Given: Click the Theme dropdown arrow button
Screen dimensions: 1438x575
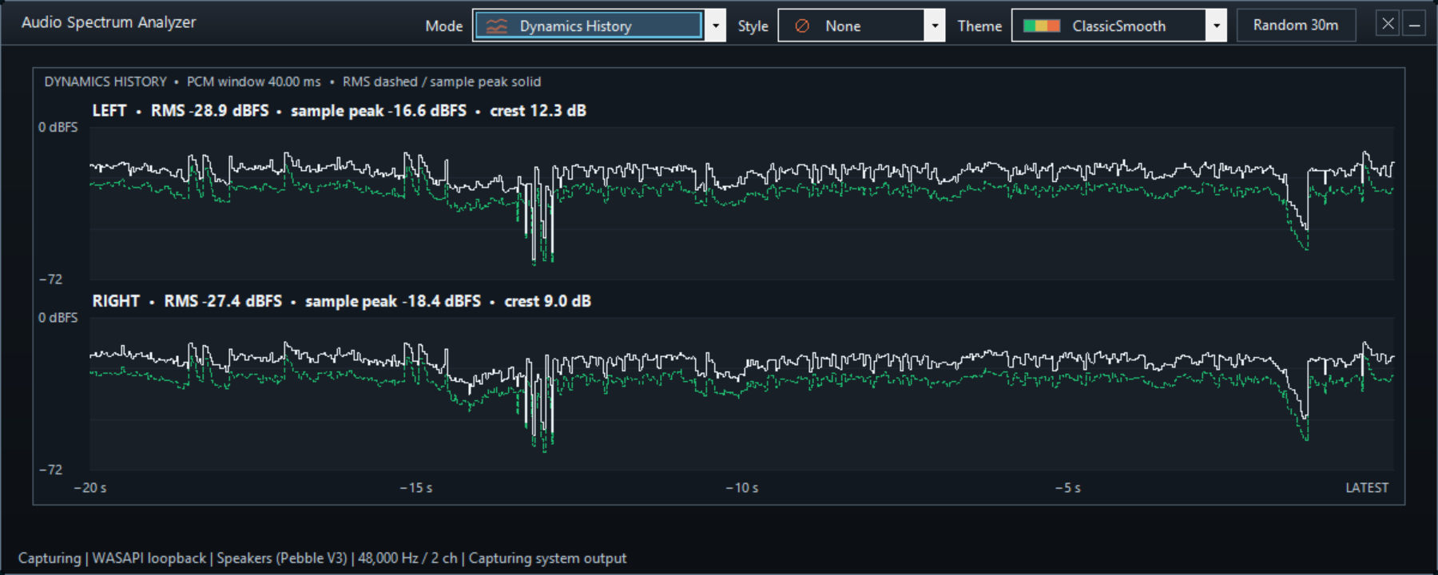Looking at the screenshot, I should pos(1216,26).
